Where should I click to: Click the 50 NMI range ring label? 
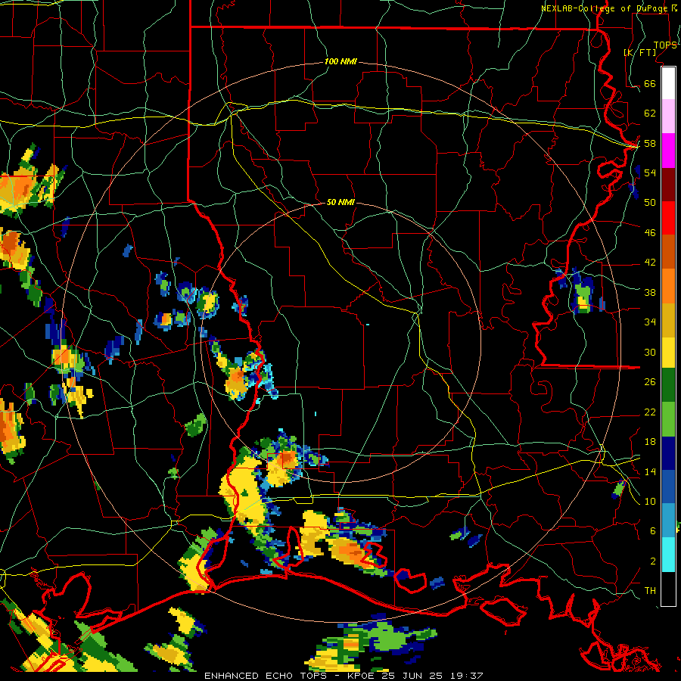[x=340, y=202]
